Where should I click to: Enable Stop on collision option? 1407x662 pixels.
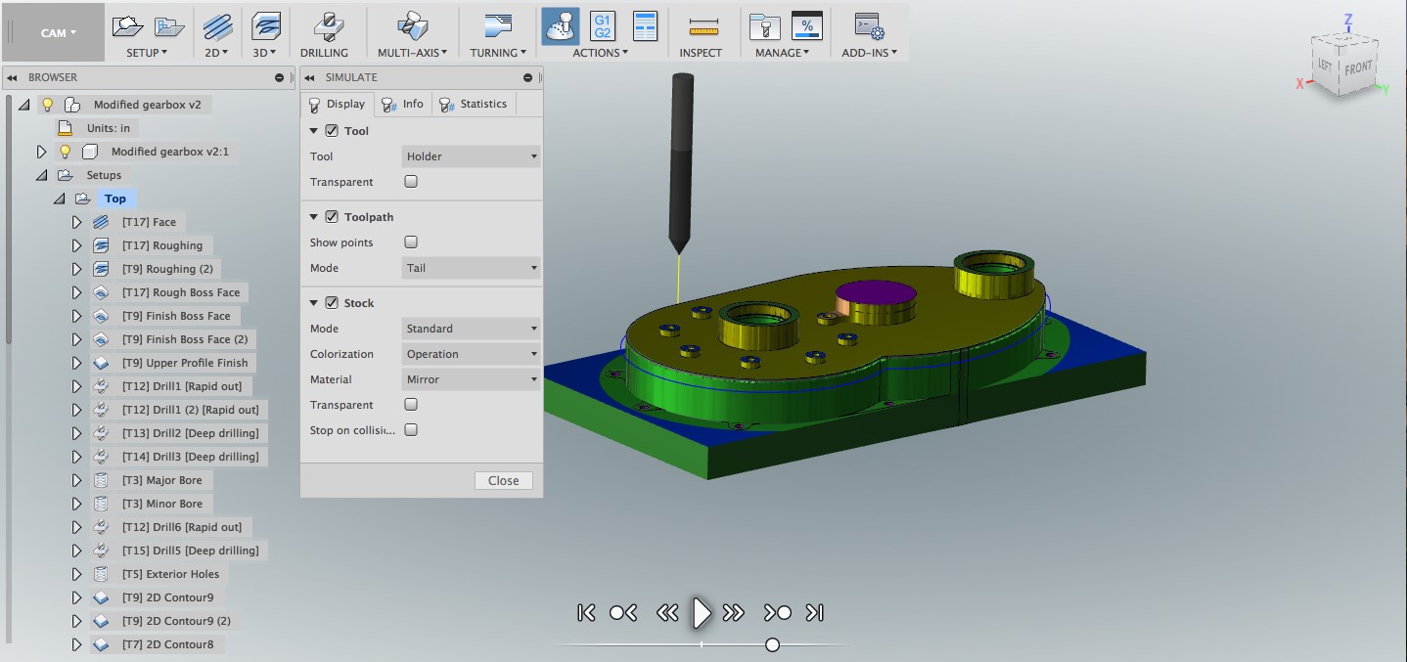[410, 429]
